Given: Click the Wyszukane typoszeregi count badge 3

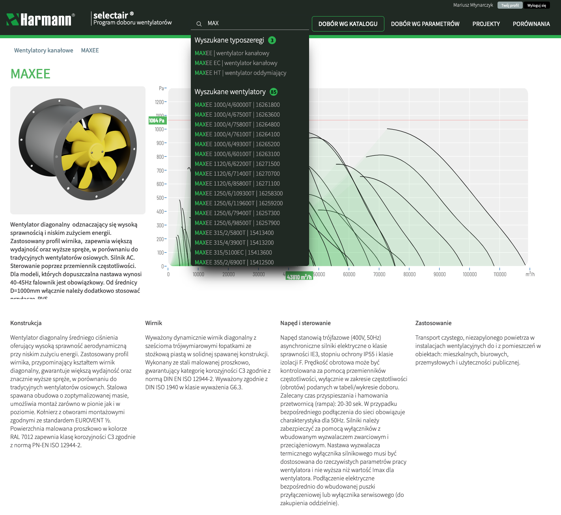Looking at the screenshot, I should [x=272, y=40].
